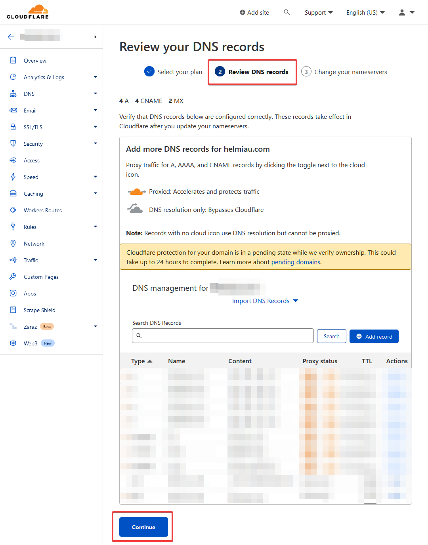The height and width of the screenshot is (545, 428).
Task: Click the Cloudflare logo
Action: tap(28, 12)
